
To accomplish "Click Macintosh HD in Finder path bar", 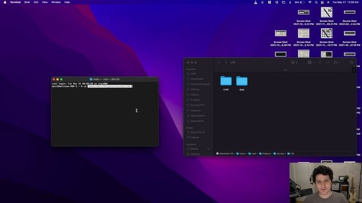I will click(225, 153).
